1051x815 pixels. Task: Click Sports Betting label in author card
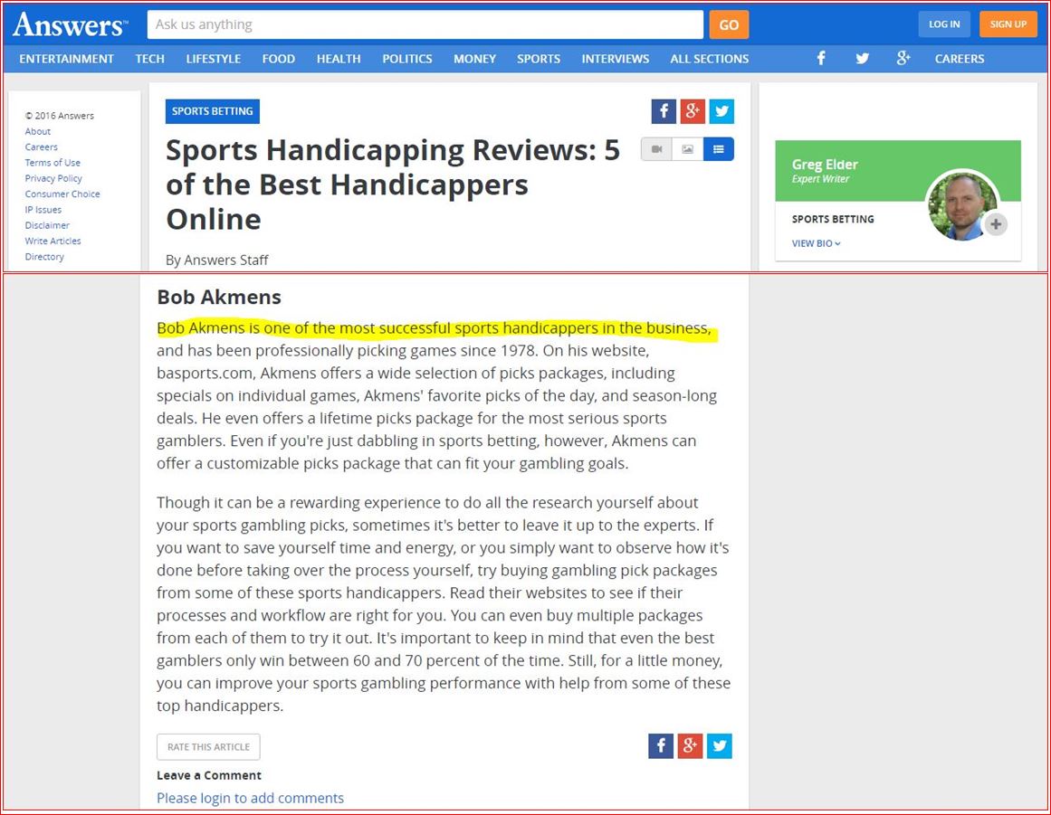(x=833, y=219)
